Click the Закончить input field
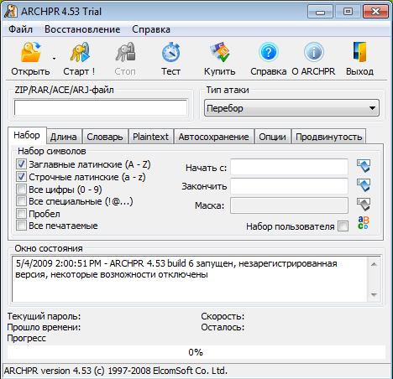This screenshot has width=393, height=379. 289,186
